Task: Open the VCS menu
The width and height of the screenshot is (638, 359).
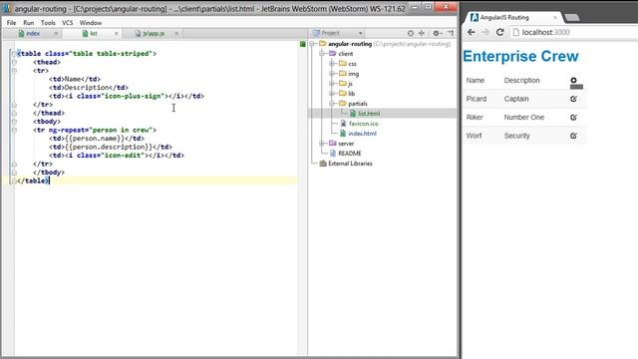Action: click(x=68, y=23)
